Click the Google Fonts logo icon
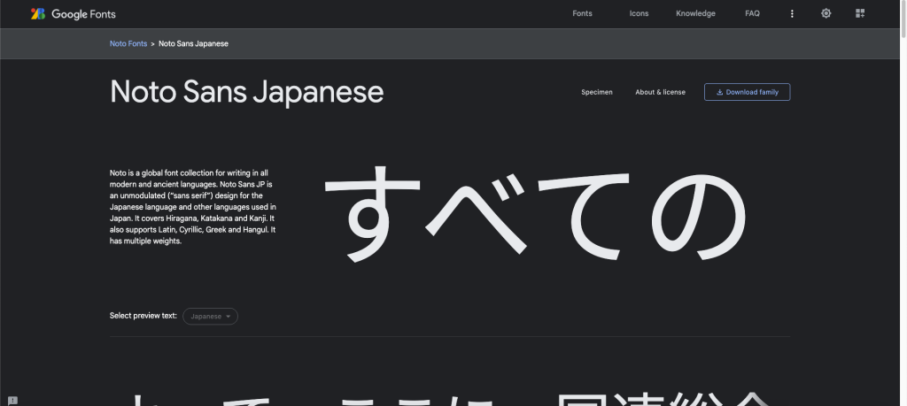Viewport: 907px width, 406px height. pyautogui.click(x=37, y=14)
